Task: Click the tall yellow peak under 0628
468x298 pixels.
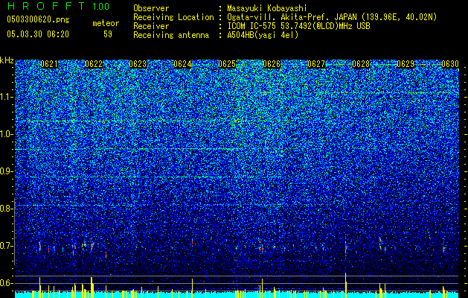Action: 346,285
